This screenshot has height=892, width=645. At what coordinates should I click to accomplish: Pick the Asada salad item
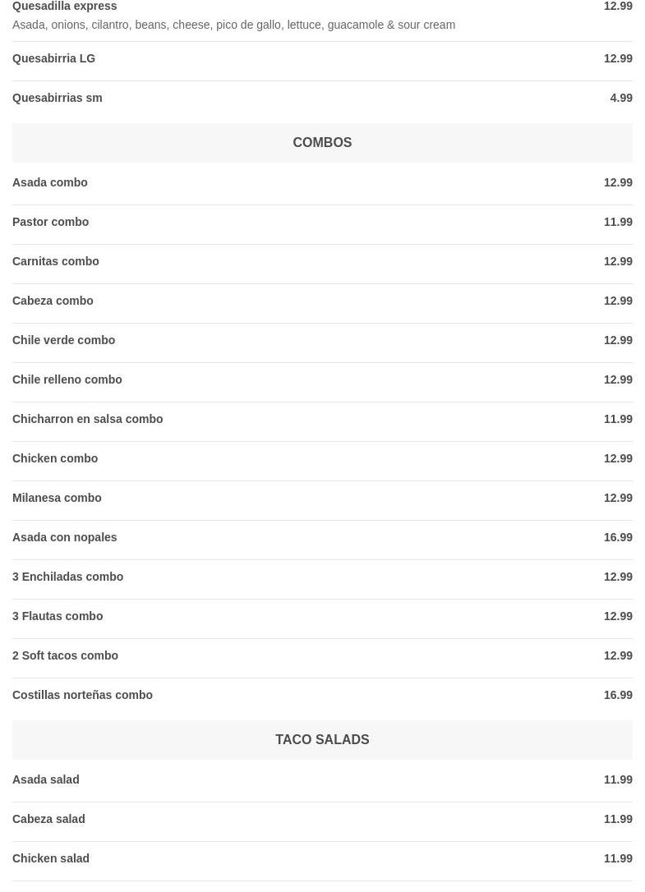(46, 779)
